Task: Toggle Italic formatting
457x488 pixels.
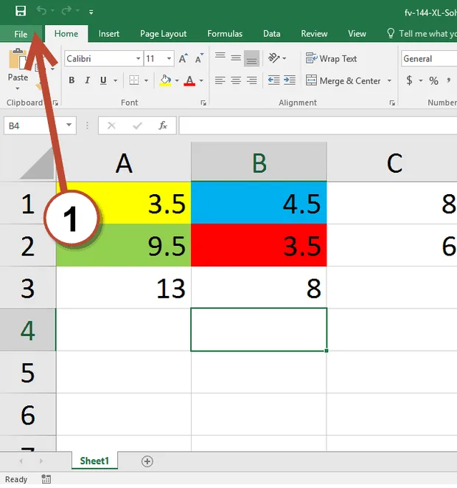Action: [x=88, y=80]
